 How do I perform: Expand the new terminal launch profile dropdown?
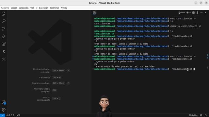pos(190,13)
